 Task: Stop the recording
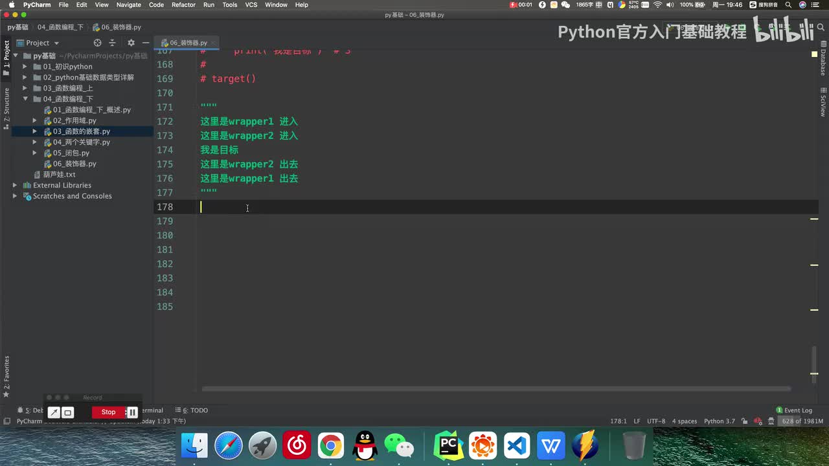(108, 412)
